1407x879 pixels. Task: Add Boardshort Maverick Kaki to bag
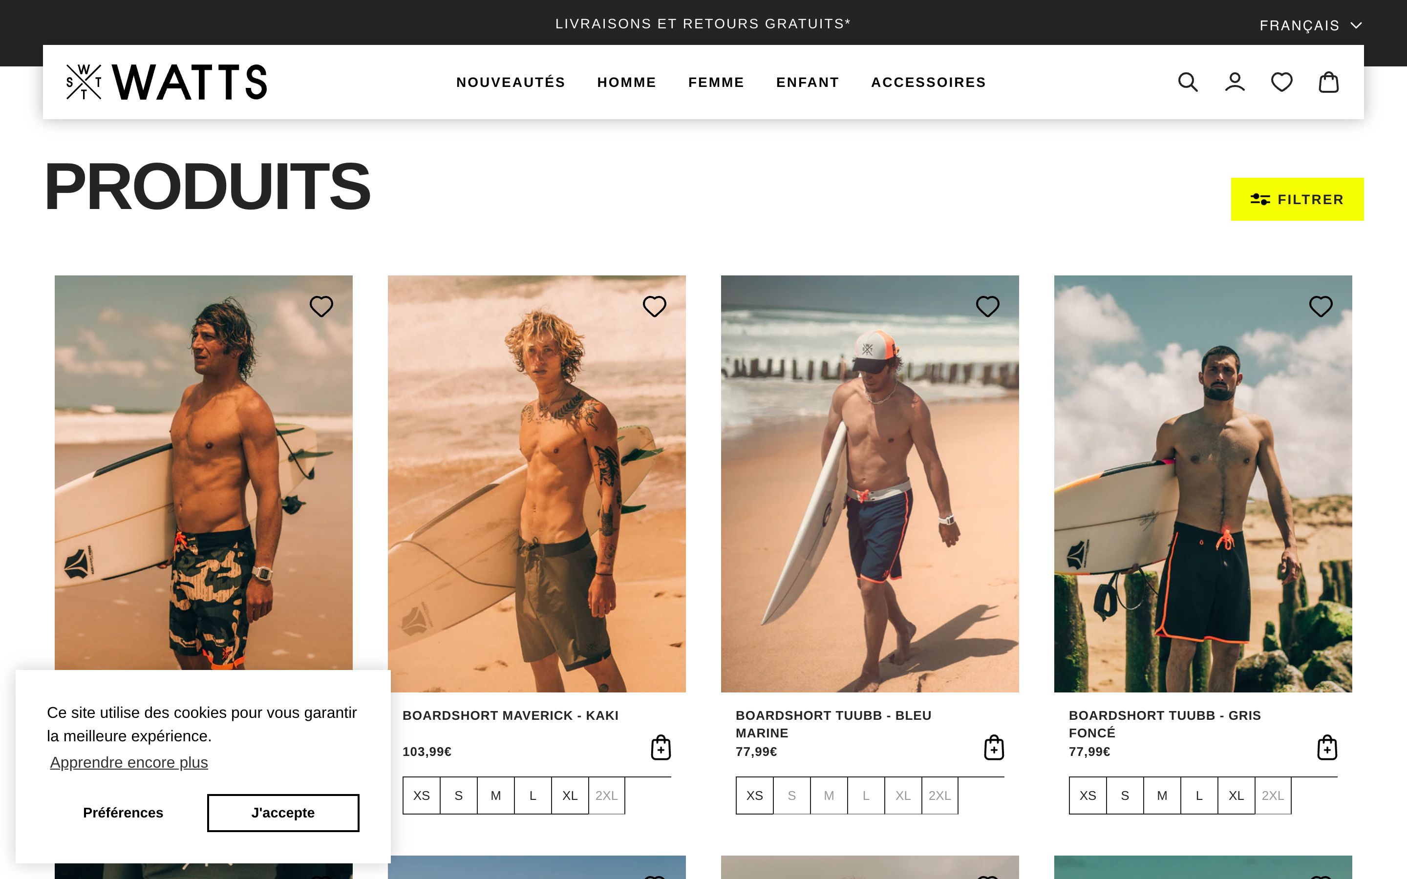point(661,748)
